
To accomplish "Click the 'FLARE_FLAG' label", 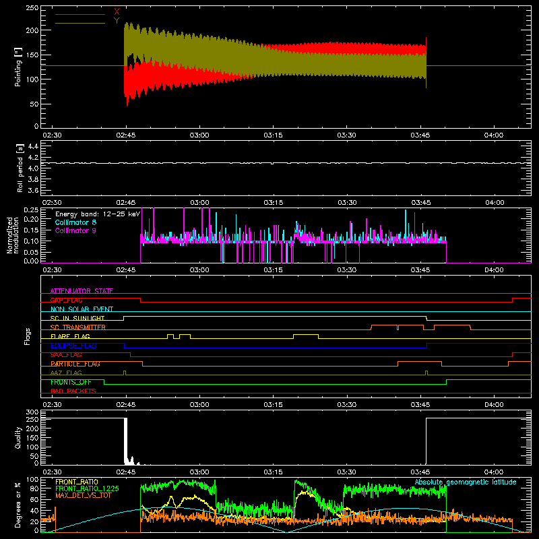I will (70, 336).
